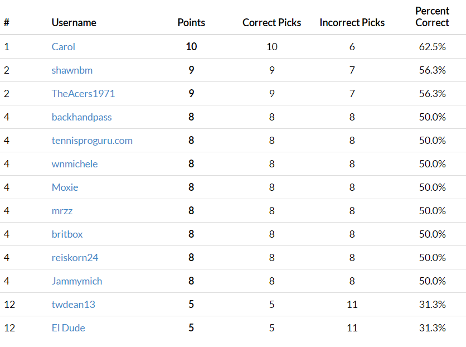Click Carol's 62.5% percent correct cell
Viewport: 466px width, 347px height.
(x=433, y=47)
